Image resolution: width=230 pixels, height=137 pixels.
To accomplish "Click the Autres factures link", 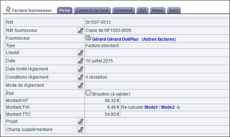I will coord(159,39).
